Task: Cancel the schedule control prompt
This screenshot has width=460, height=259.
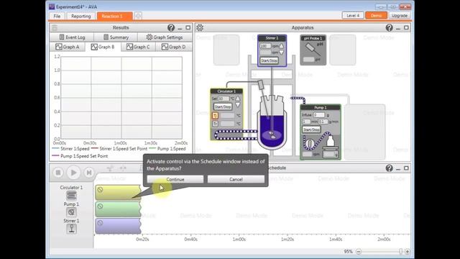Action: click(x=236, y=179)
